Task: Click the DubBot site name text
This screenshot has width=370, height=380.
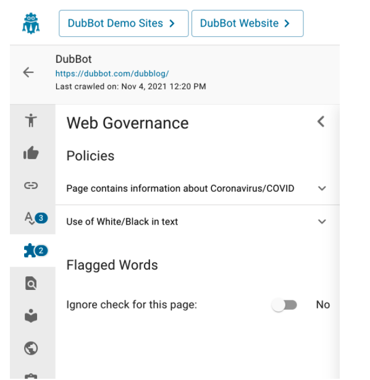Action: coord(74,59)
